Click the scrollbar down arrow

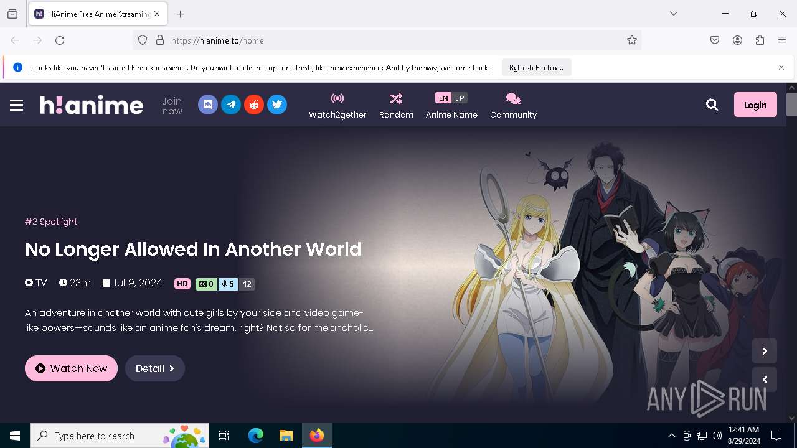coord(792,418)
